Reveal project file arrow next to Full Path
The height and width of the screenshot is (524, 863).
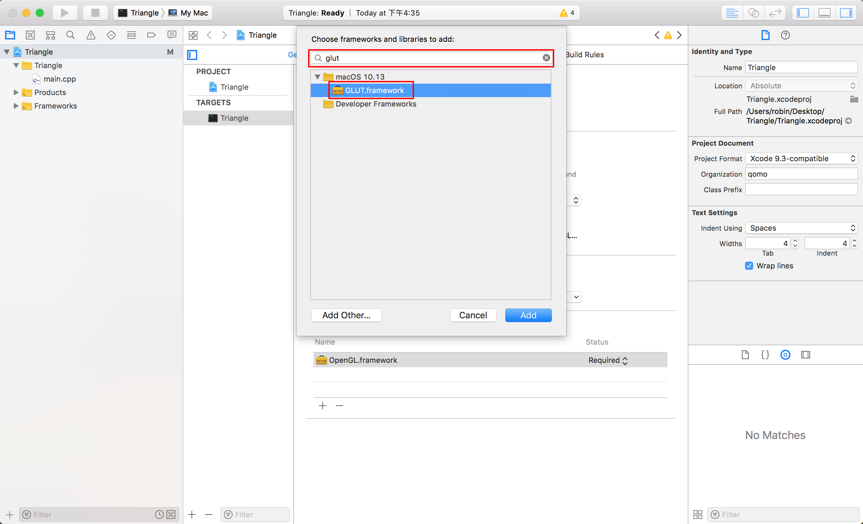coord(848,121)
